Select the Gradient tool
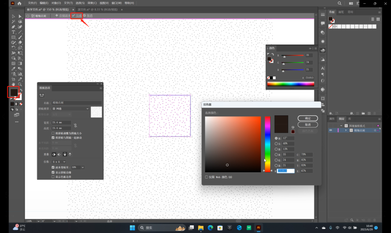This screenshot has height=233, width=391. tap(20, 64)
